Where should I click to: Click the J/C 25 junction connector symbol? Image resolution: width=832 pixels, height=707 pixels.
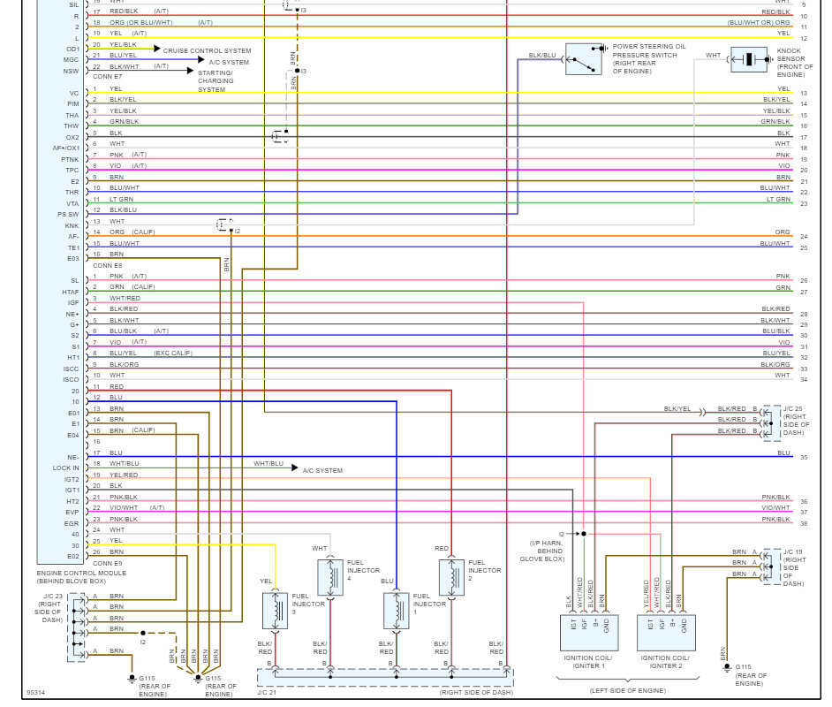coord(772,423)
